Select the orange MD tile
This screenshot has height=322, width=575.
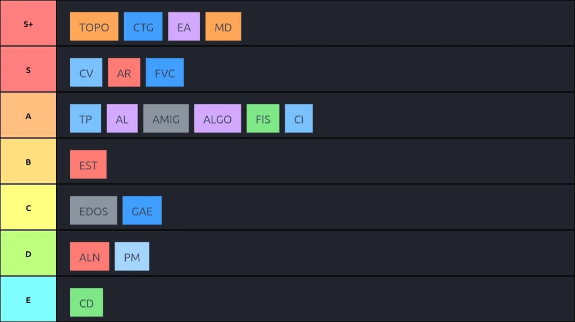[223, 26]
